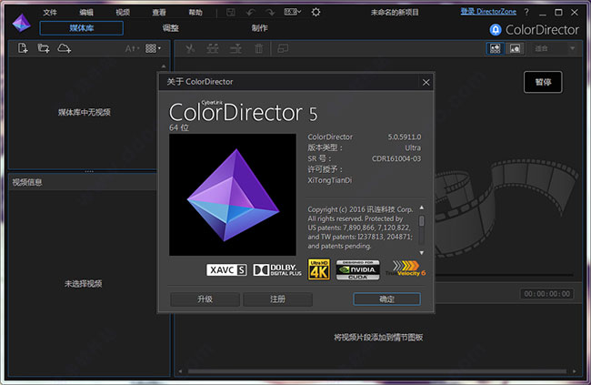Click the trim tool icon in edit toolbar

coord(213,48)
